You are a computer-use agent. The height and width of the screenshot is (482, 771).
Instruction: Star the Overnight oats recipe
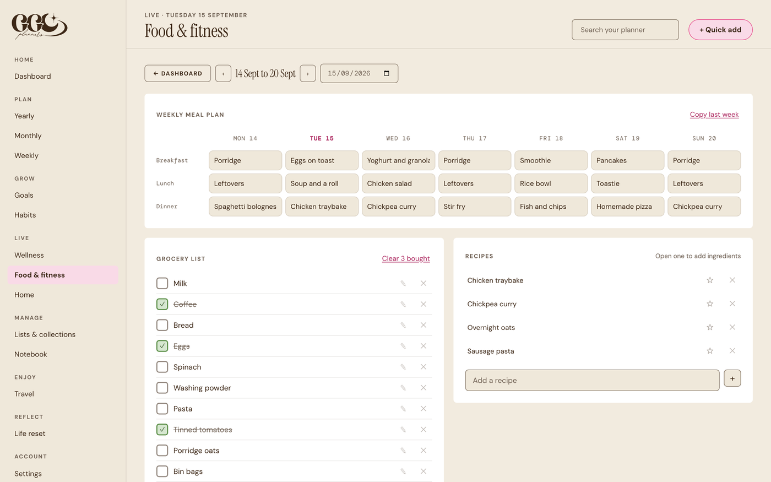(x=710, y=327)
